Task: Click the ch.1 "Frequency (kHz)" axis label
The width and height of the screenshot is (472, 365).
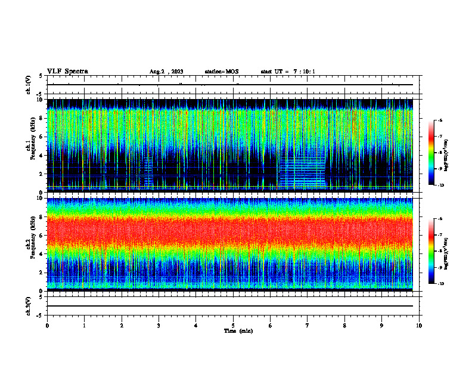Action: 33,138
